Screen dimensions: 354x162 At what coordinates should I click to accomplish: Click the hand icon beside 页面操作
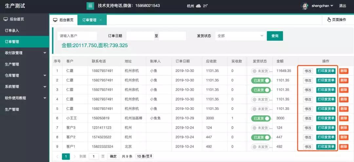(x=329, y=20)
